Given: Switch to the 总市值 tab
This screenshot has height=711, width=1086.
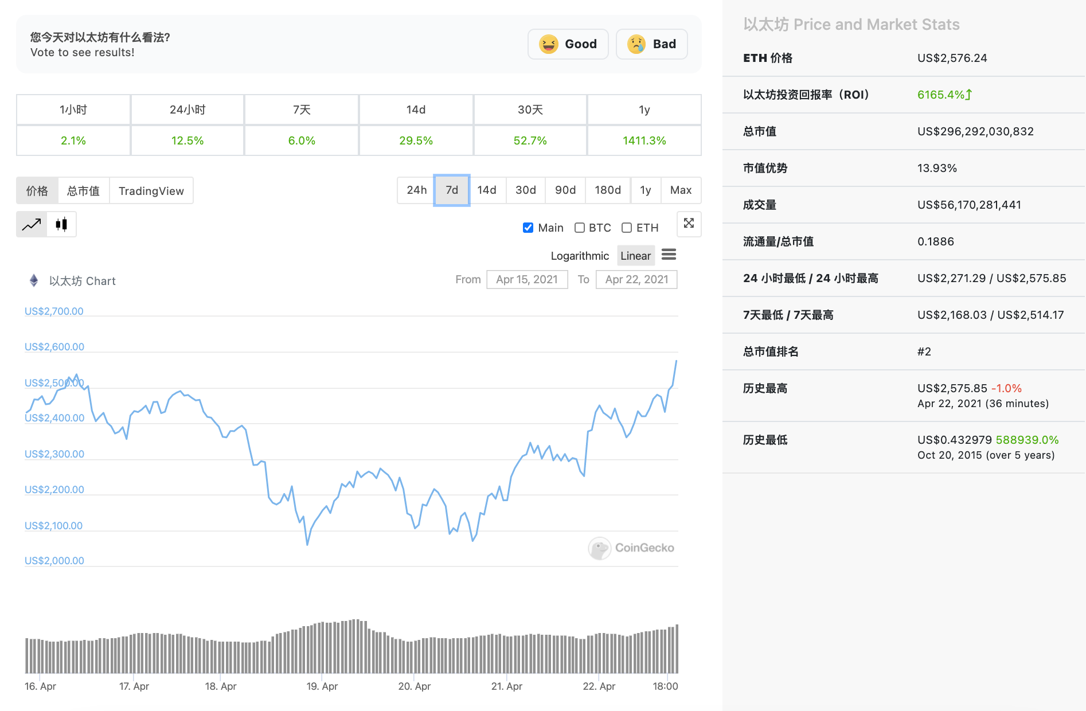Looking at the screenshot, I should point(83,190).
